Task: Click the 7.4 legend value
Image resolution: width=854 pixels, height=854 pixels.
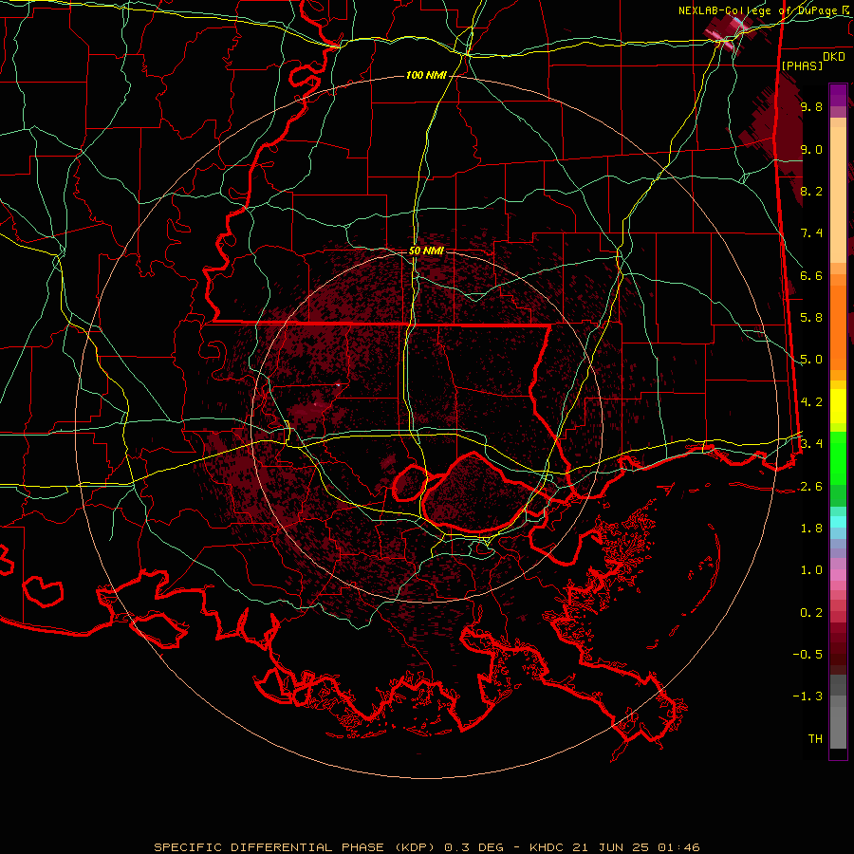Action: (811, 233)
